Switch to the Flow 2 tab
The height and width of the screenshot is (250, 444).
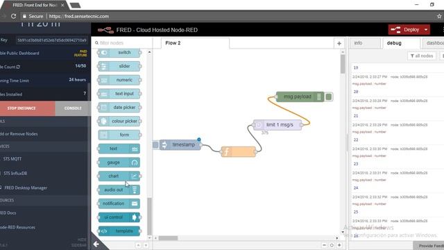[x=195, y=43]
